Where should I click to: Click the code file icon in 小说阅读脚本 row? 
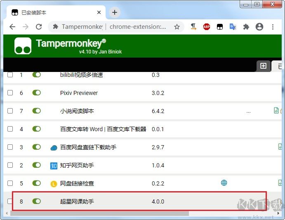tap(276, 110)
